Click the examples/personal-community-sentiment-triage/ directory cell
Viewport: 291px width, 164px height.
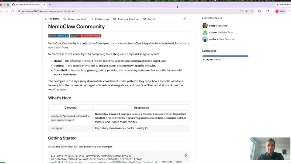point(70,118)
